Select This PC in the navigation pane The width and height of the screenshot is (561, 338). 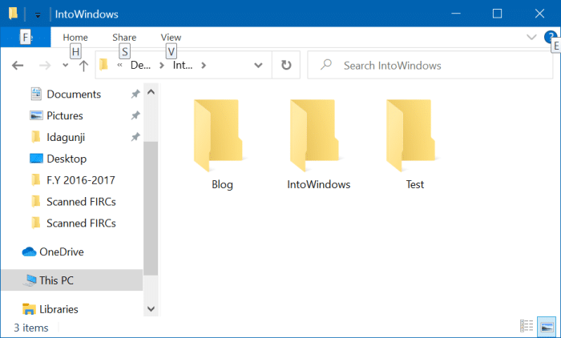coord(71,280)
